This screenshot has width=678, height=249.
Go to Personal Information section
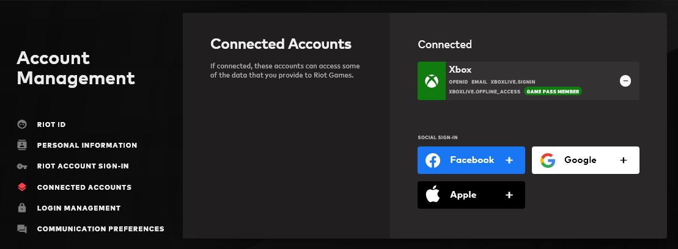87,145
